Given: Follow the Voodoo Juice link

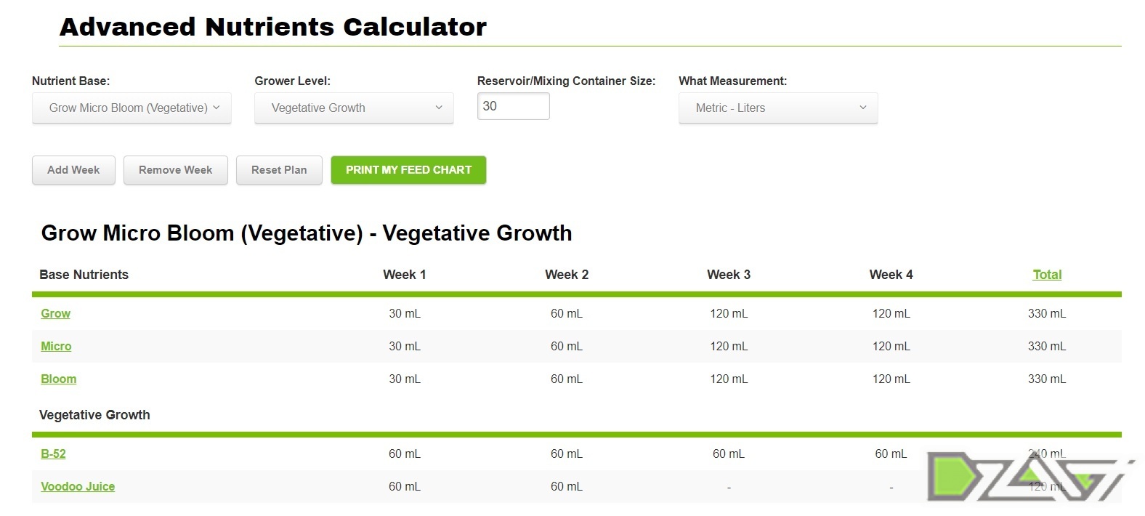Looking at the screenshot, I should click(x=78, y=486).
